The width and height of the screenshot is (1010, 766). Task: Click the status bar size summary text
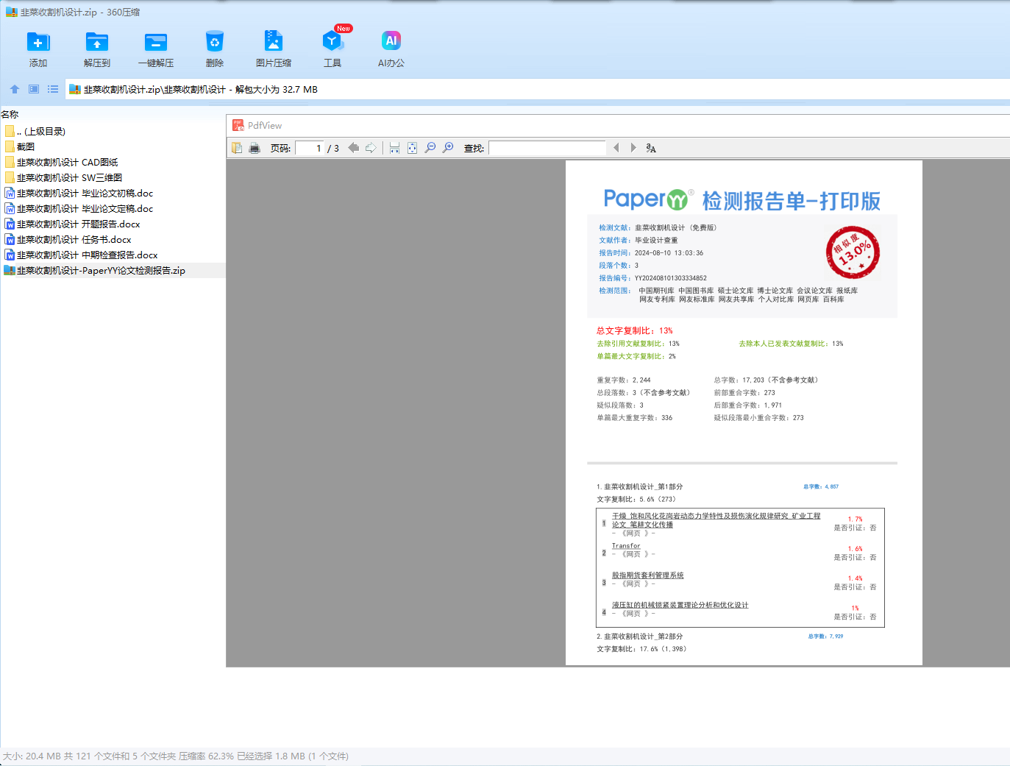point(176,756)
